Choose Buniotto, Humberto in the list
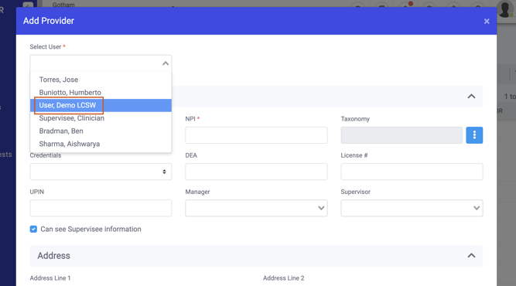The image size is (516, 286). 101,93
